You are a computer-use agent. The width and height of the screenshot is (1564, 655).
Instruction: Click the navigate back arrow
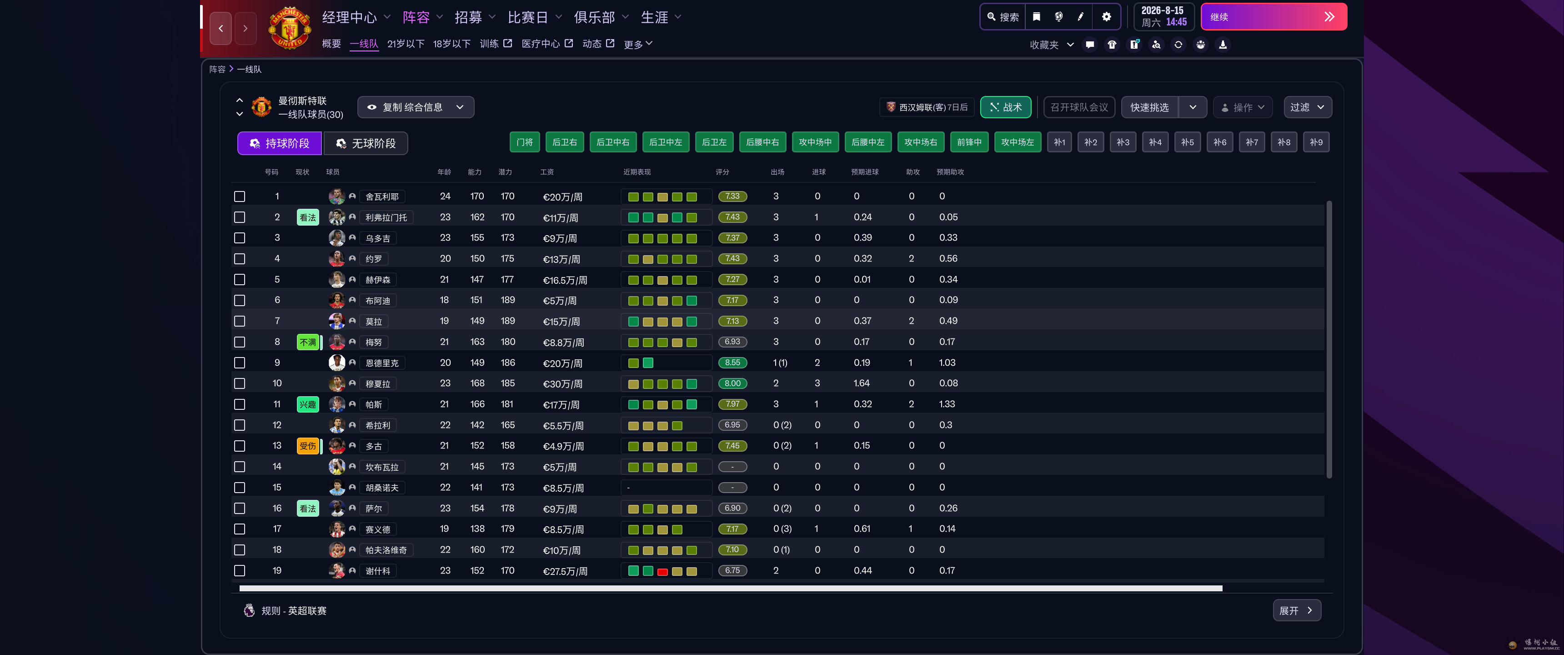point(221,28)
